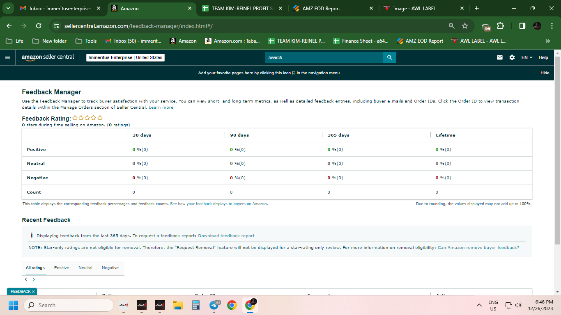Image resolution: width=561 pixels, height=315 pixels.
Task: Click the Windows taskbar Search box
Action: coord(69,305)
